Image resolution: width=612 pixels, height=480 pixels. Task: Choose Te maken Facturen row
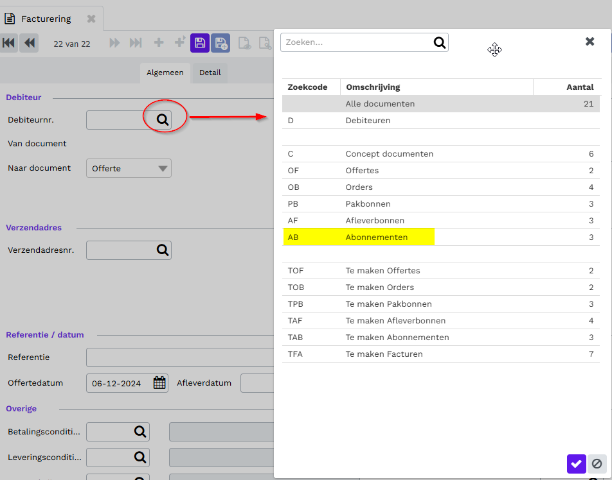440,354
